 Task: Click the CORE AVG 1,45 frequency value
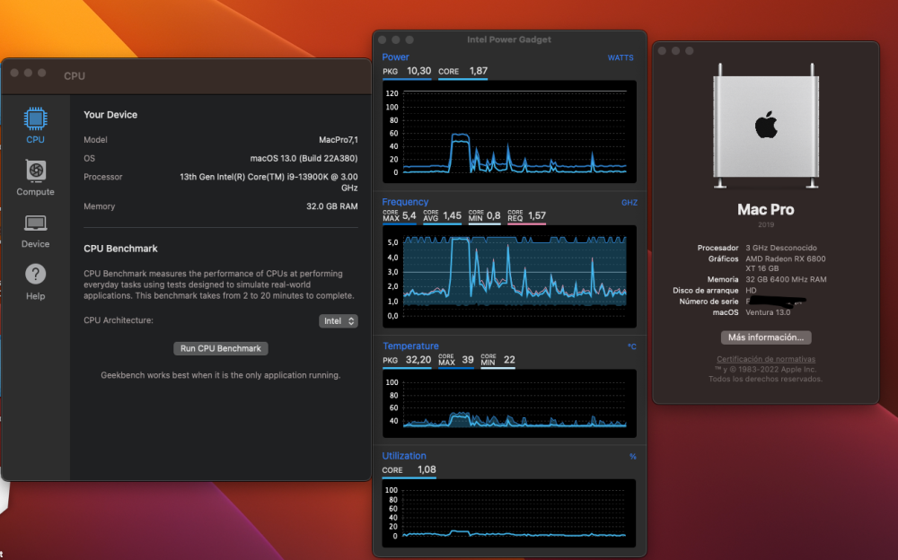[442, 216]
